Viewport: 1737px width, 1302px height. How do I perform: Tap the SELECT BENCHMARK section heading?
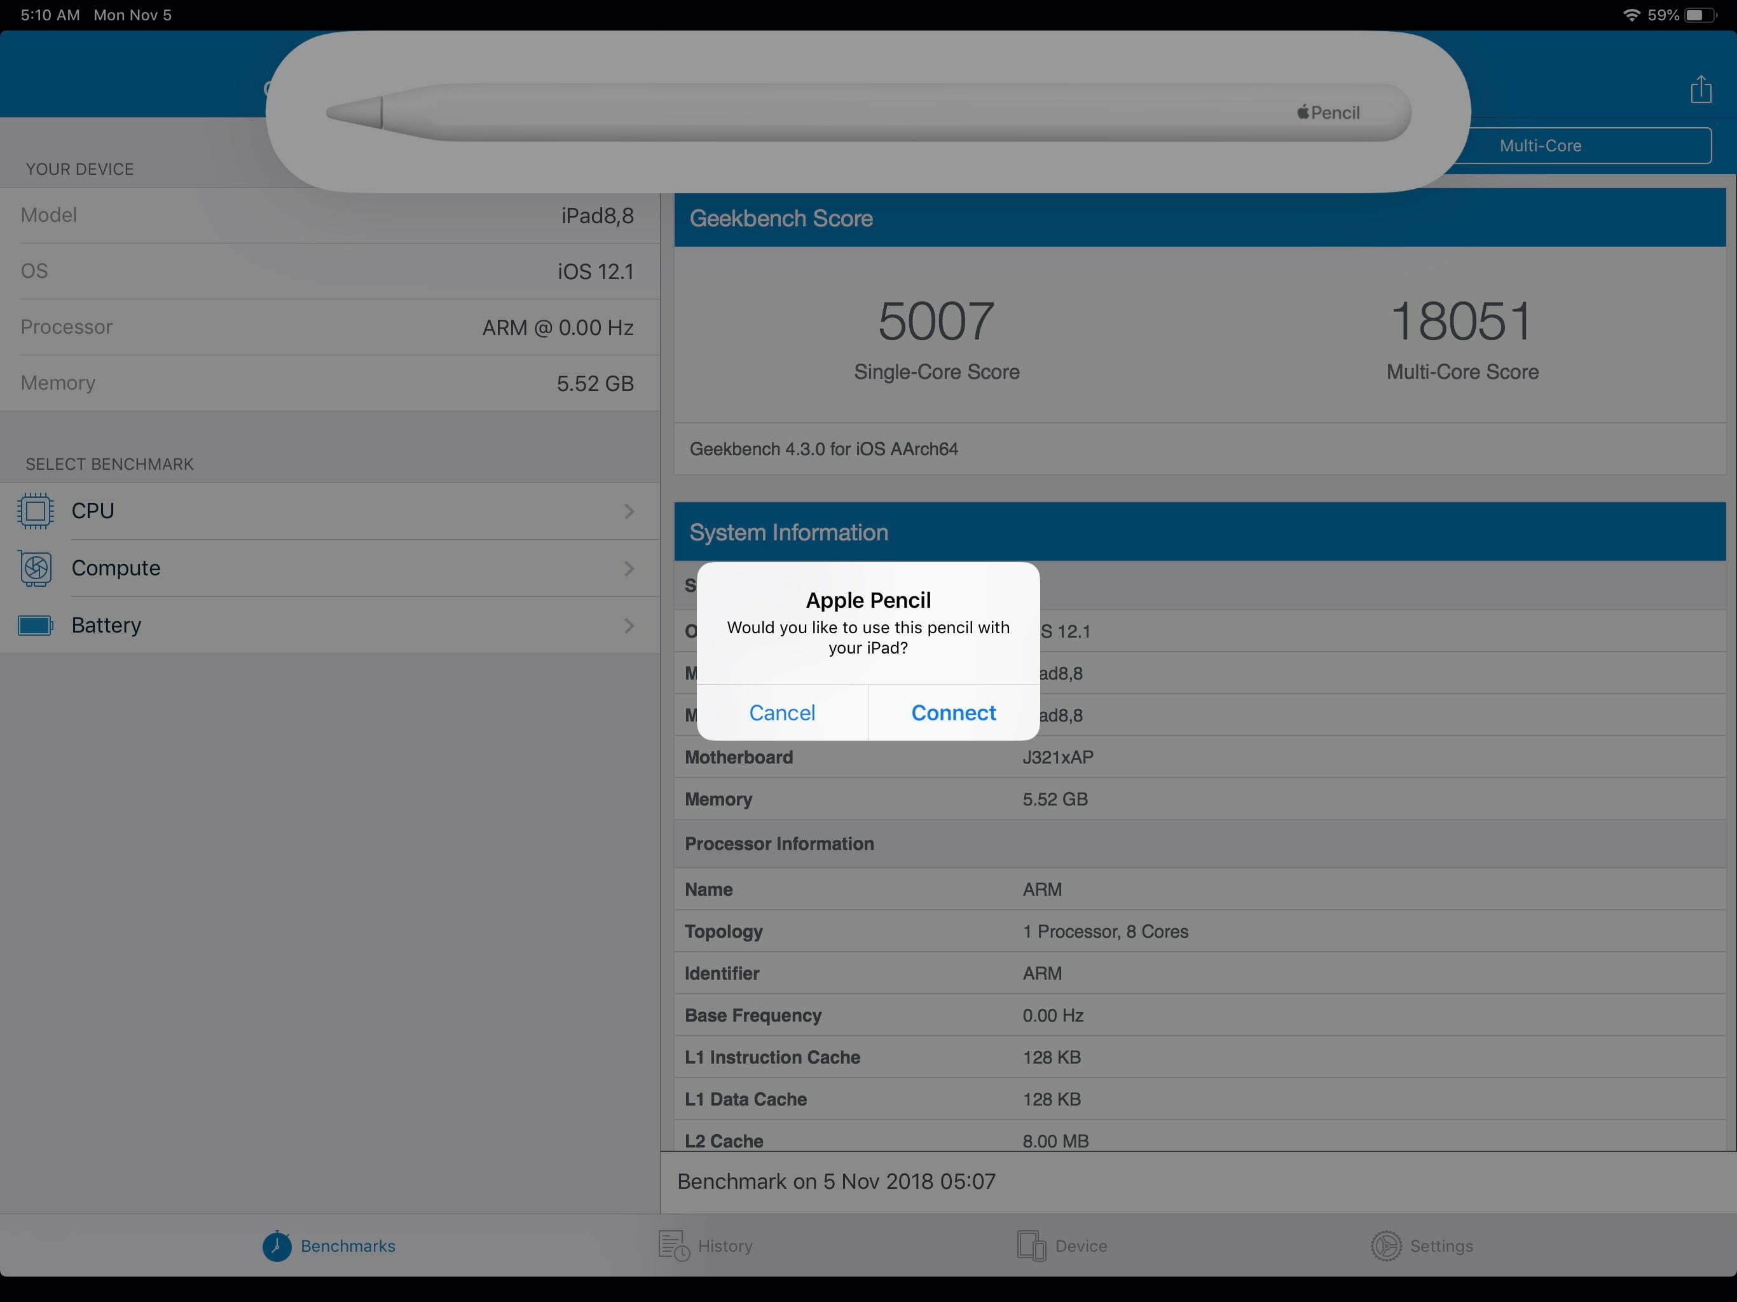(x=110, y=464)
